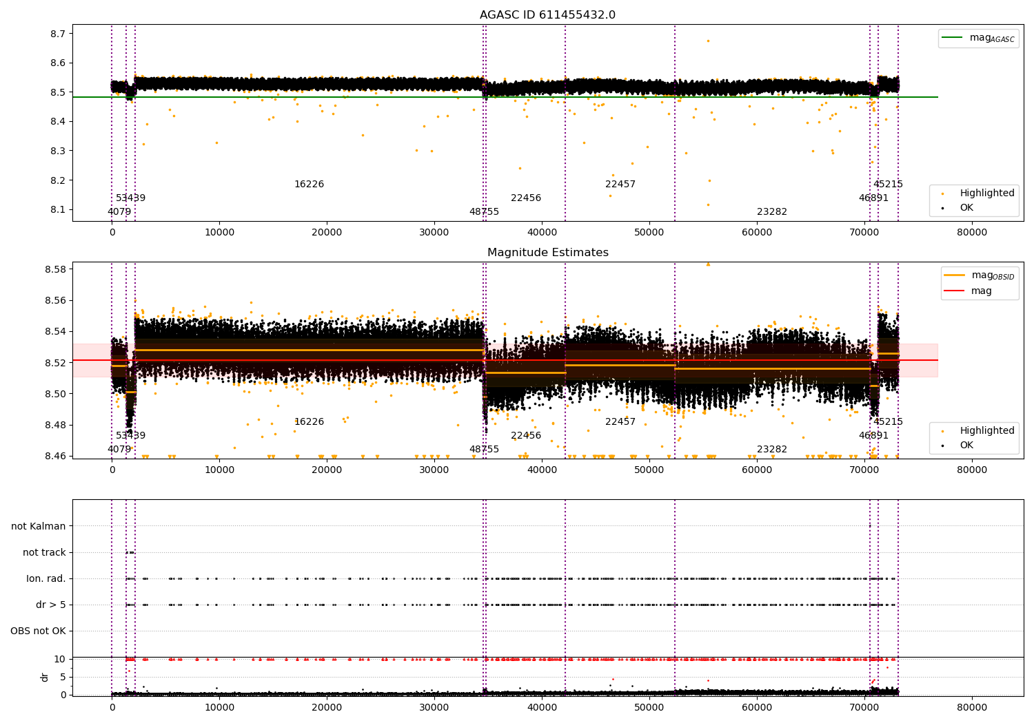
Task: Click the "Magnitude Estimates" plot title
Action: coord(547,253)
